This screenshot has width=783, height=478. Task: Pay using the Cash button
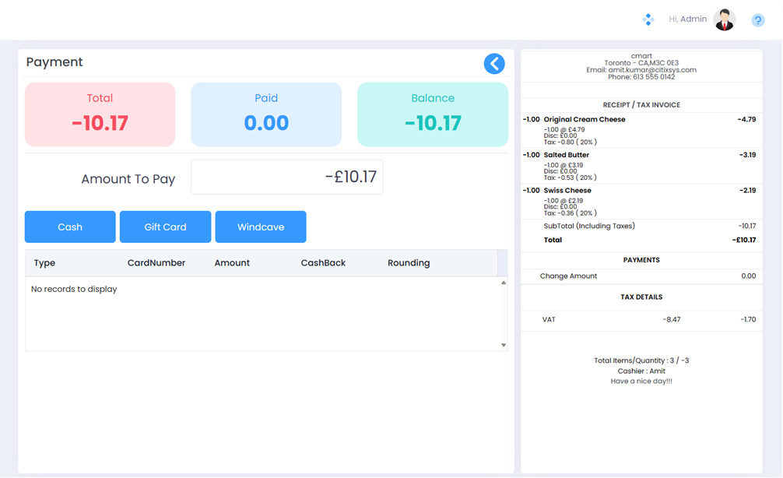pyautogui.click(x=70, y=227)
